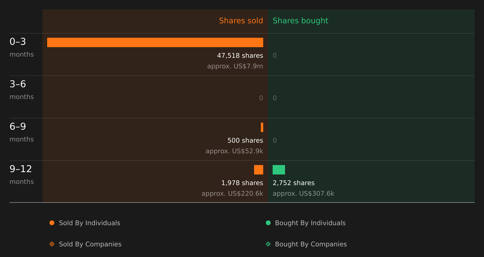Select the Bought By Companies legend label

311,244
